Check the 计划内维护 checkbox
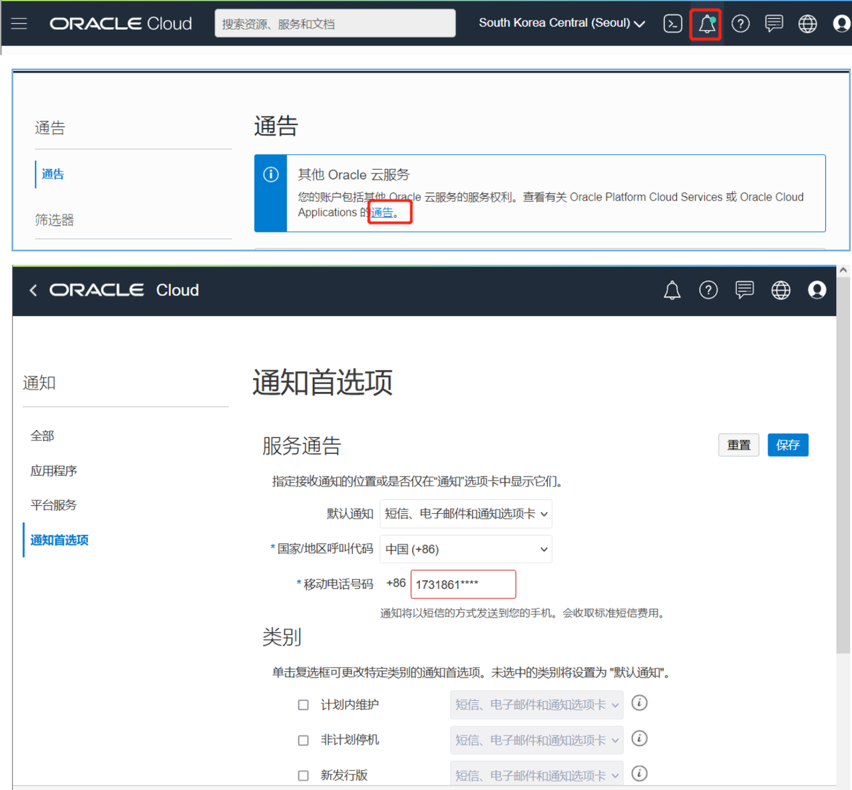Screen dimensions: 852x790 pos(304,705)
